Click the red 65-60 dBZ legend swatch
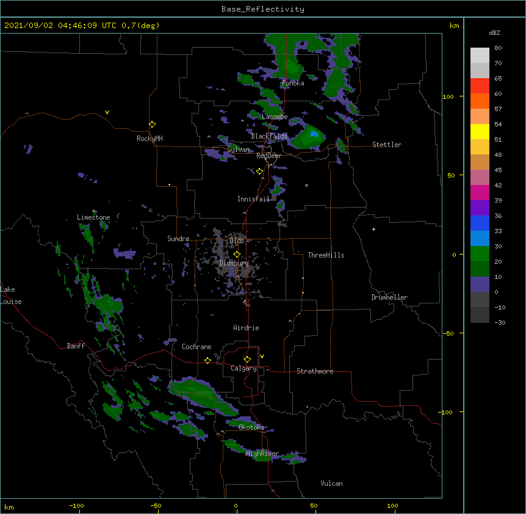Viewport: 526px width, 514px height. [x=480, y=86]
